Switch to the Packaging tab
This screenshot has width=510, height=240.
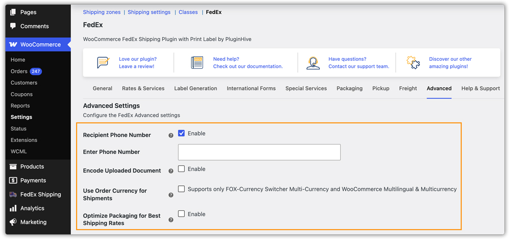(x=349, y=88)
